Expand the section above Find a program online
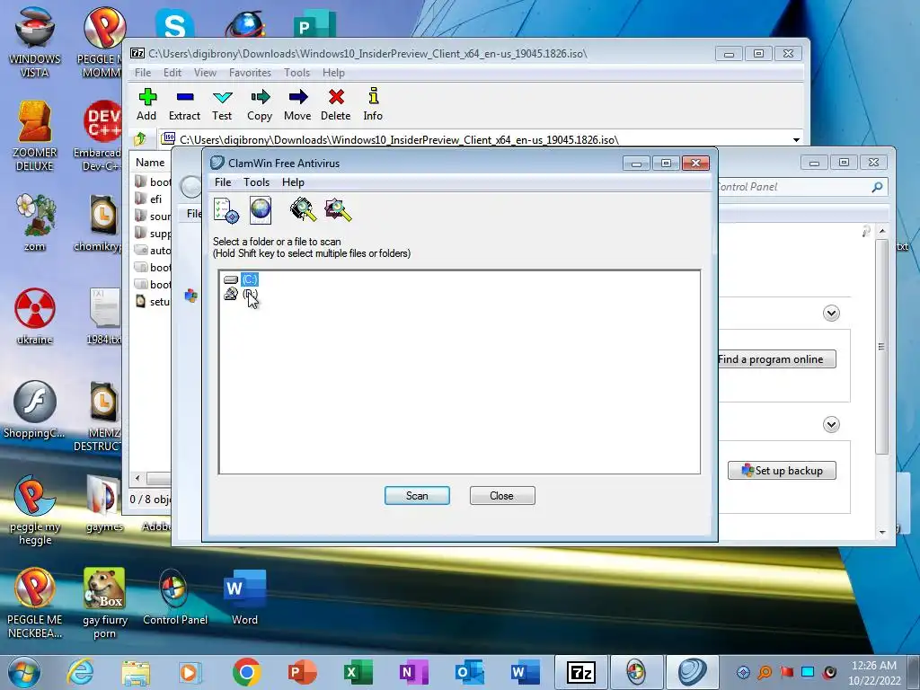The image size is (920, 690). tap(831, 314)
